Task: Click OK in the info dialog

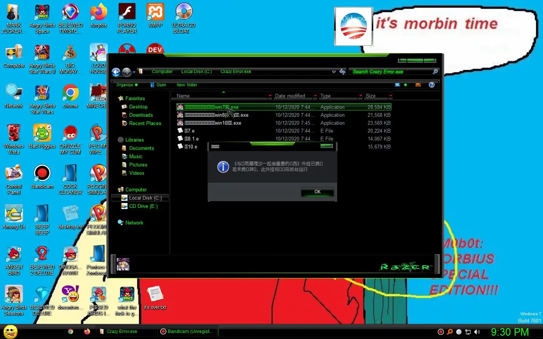Action: coord(318,192)
